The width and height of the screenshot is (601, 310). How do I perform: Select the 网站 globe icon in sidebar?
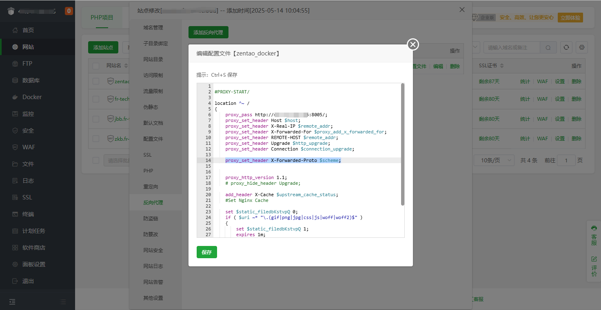pos(15,47)
